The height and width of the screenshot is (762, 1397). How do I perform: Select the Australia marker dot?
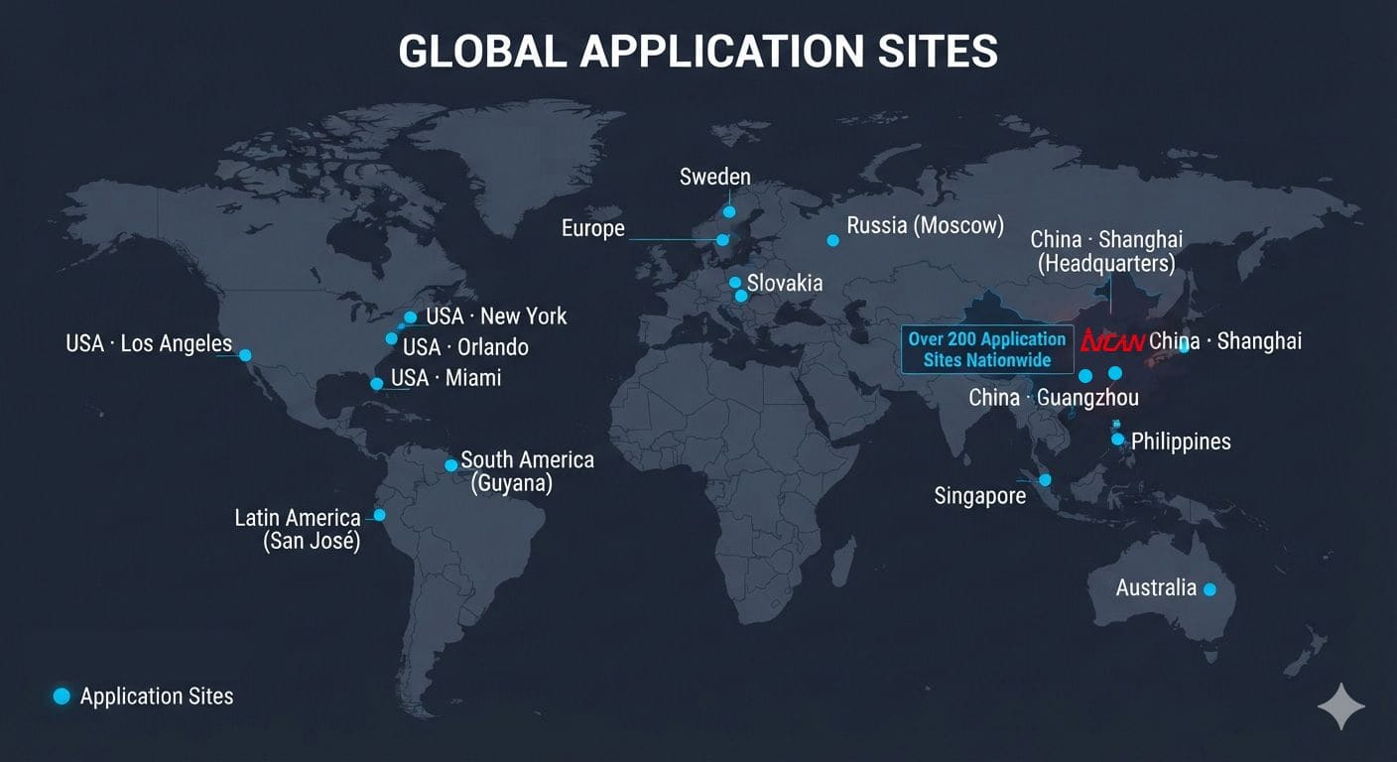1209,589
